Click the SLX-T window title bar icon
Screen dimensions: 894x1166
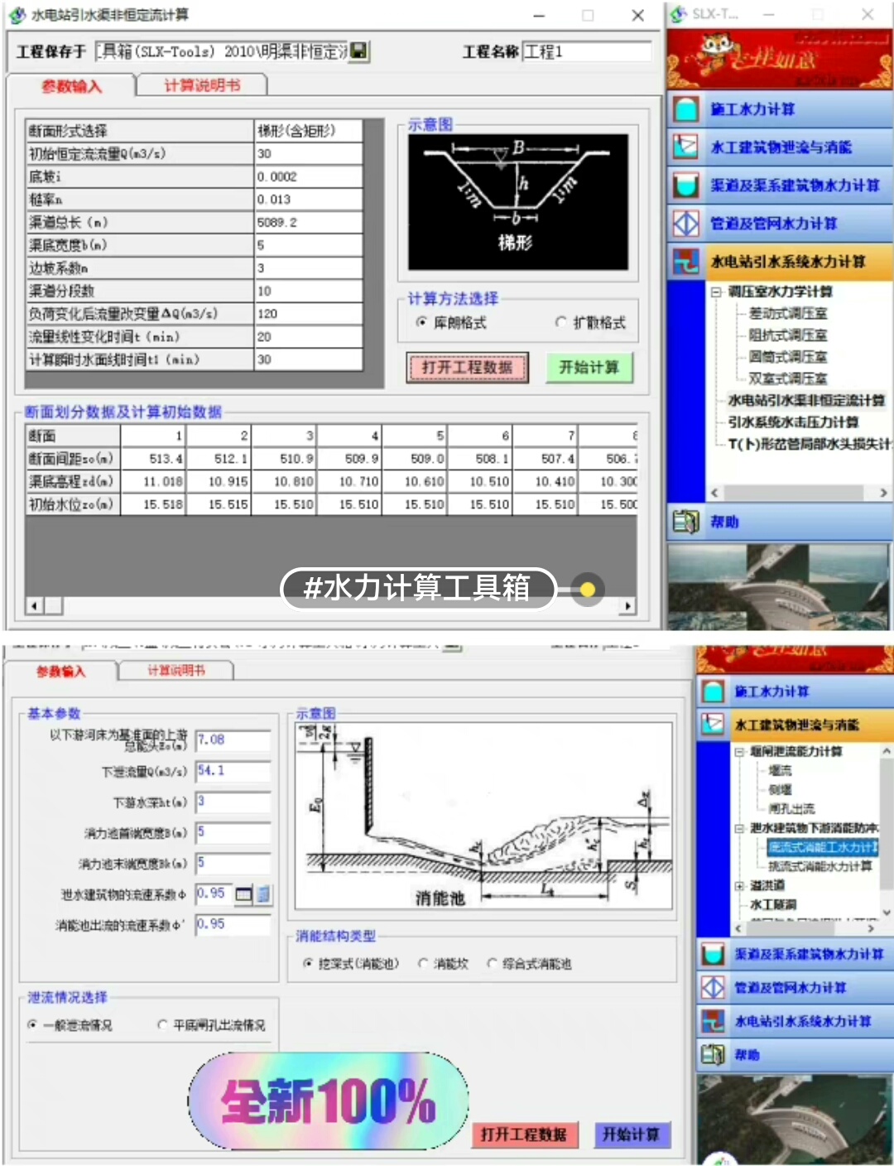tap(679, 14)
